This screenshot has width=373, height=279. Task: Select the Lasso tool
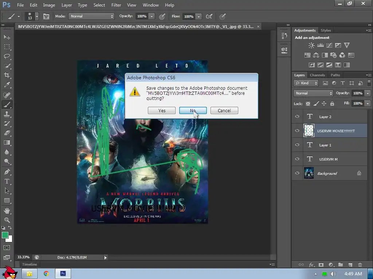pos(7,56)
